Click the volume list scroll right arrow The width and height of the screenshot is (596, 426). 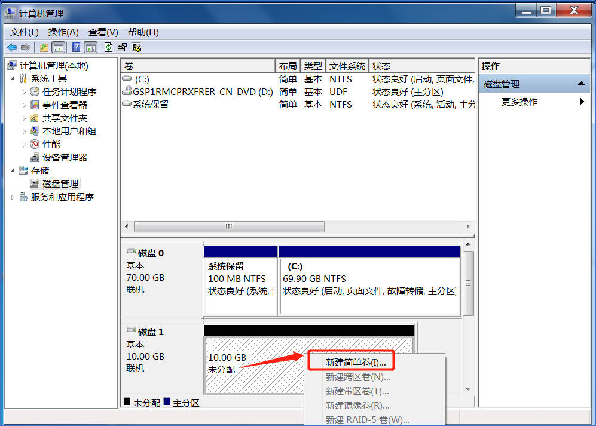click(468, 226)
